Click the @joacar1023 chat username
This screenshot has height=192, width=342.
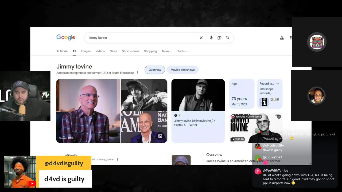272,157
